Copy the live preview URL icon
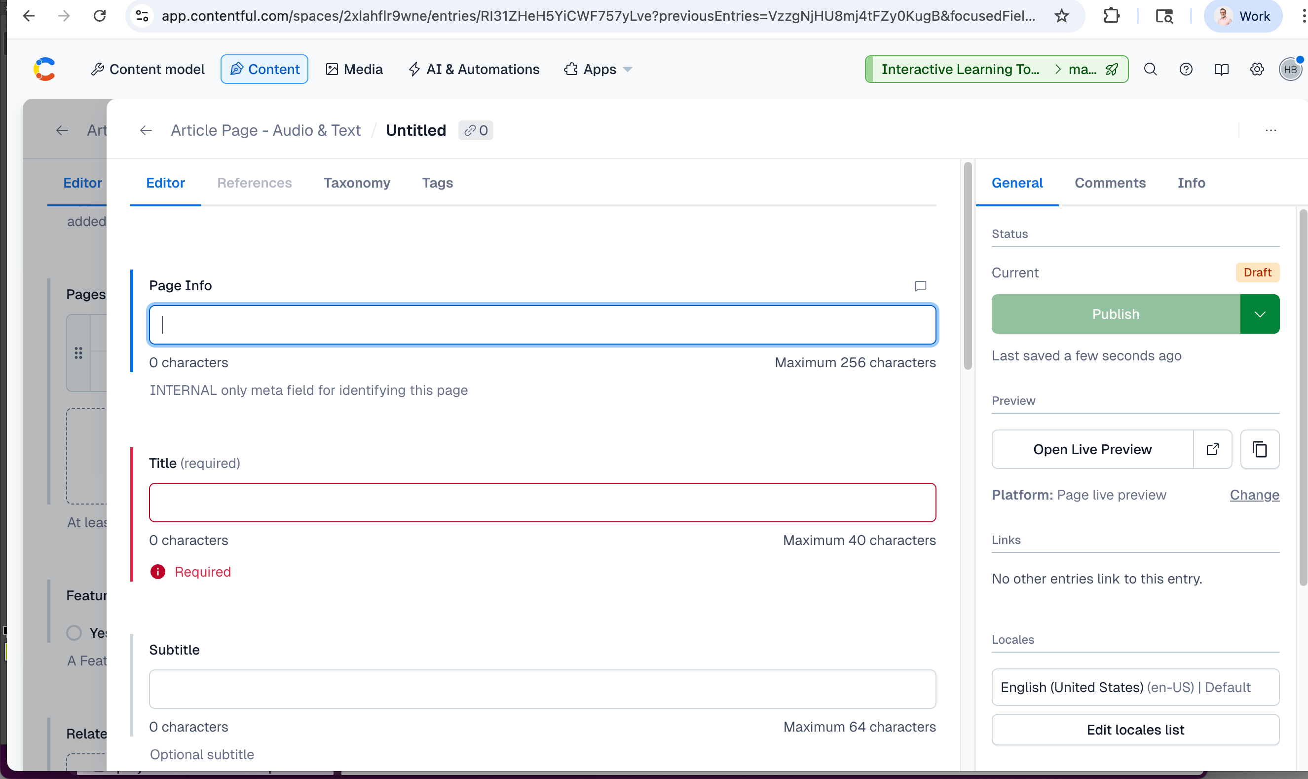Image resolution: width=1308 pixels, height=779 pixels. point(1259,449)
